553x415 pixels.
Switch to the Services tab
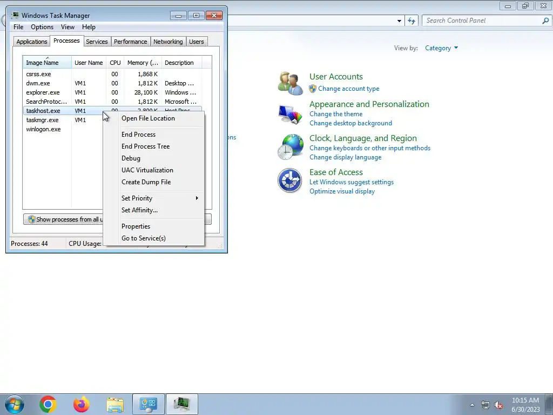pyautogui.click(x=97, y=42)
